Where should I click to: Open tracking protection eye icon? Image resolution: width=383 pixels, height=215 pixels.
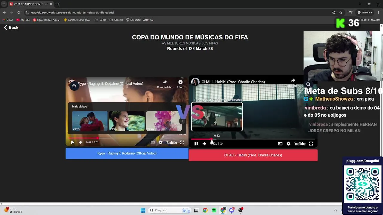tap(334, 13)
